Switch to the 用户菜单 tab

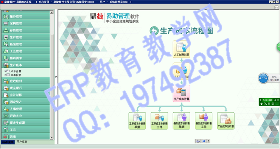coord(22,142)
